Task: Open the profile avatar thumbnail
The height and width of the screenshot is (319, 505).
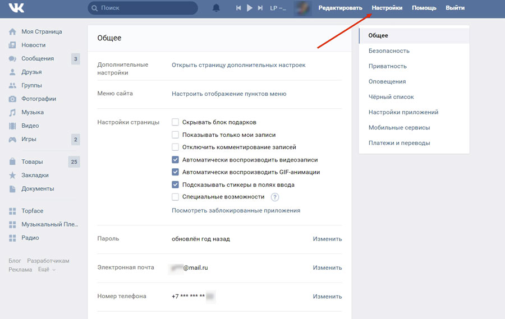Action: tap(303, 8)
